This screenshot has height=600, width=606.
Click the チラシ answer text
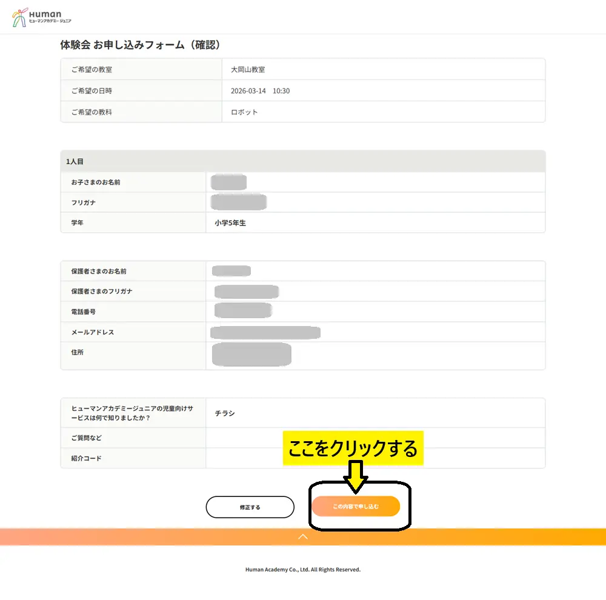click(225, 413)
